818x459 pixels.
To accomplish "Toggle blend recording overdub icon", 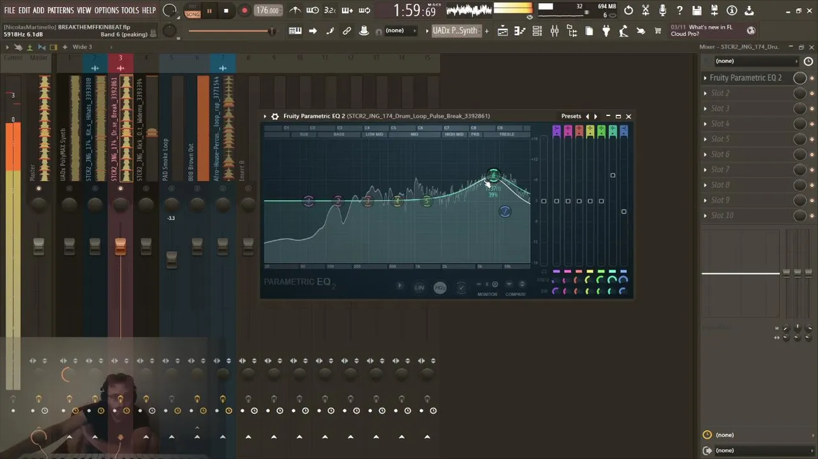I will 347,10.
